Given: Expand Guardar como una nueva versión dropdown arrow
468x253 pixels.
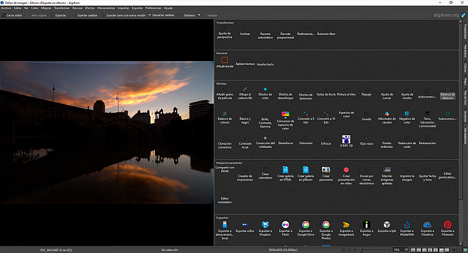Looking at the screenshot, I should (x=150, y=15).
